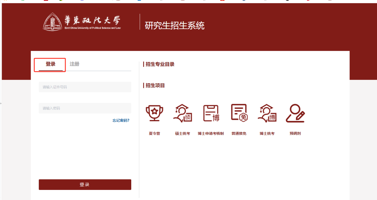This screenshot has height=200, width=377.
Task: Click the 预调剂 text label
Action: tap(295, 133)
